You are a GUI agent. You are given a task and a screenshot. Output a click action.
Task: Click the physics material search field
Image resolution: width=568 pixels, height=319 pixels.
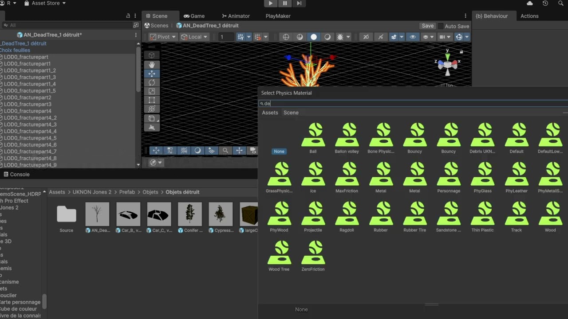click(414, 103)
